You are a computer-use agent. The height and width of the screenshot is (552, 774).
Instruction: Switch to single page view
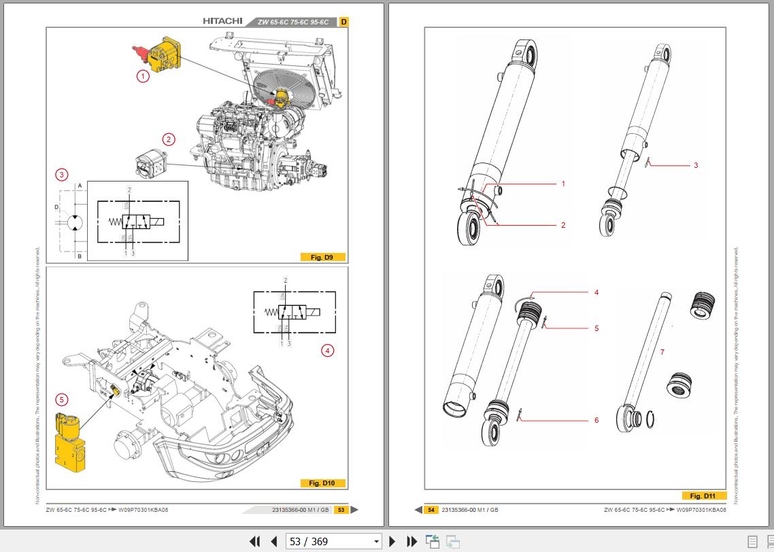pos(752,541)
